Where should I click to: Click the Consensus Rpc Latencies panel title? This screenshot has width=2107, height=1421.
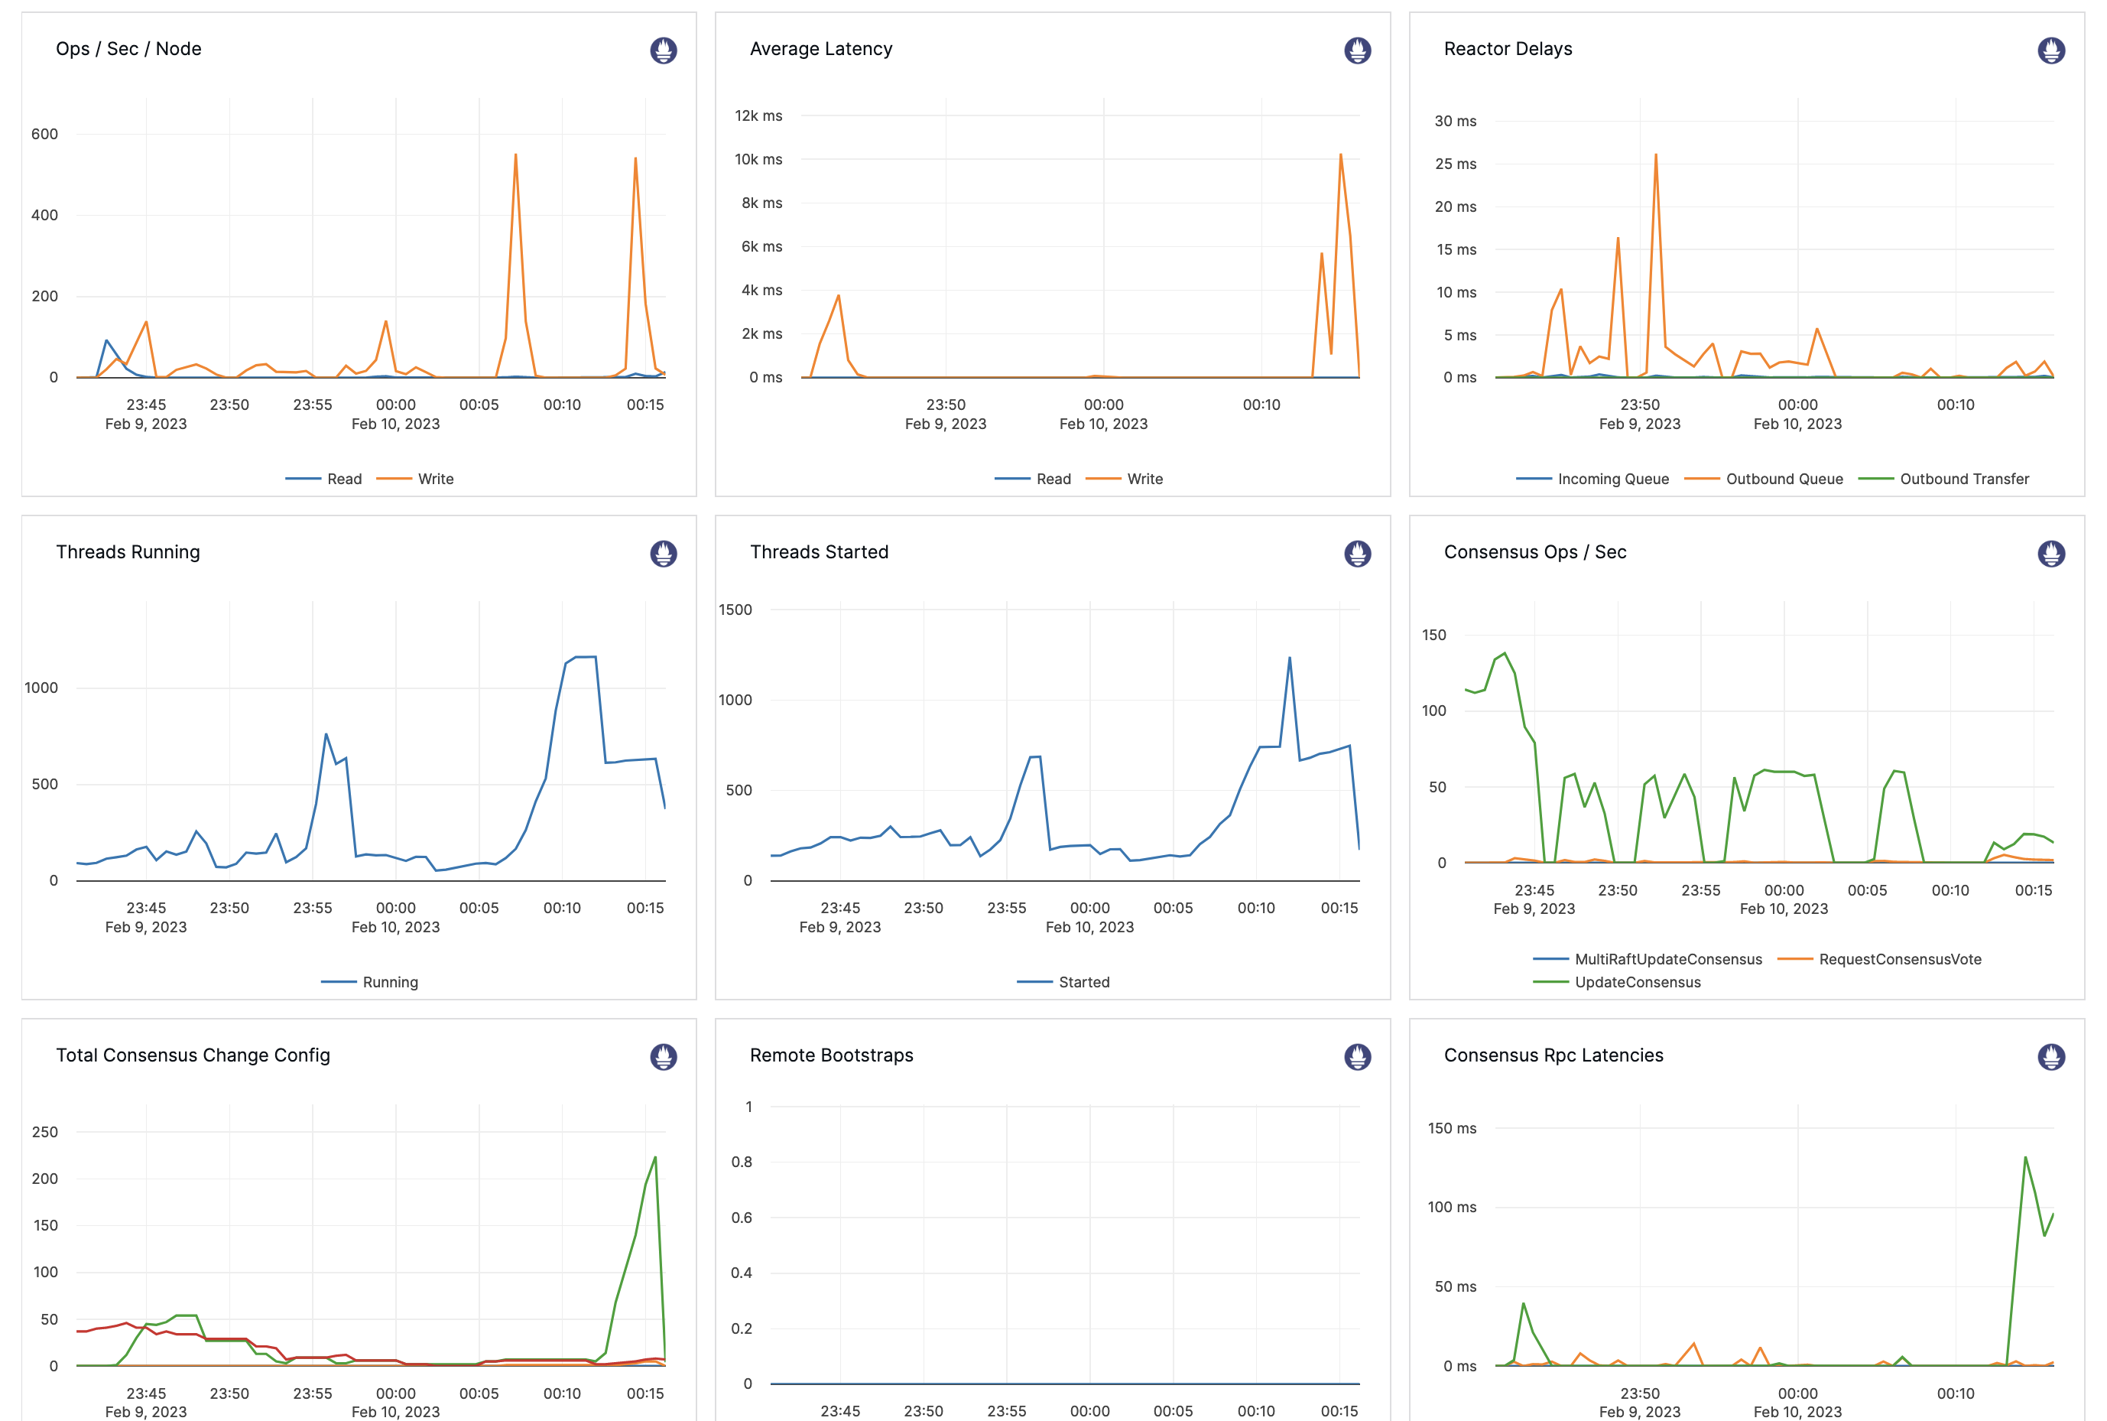[1553, 1055]
